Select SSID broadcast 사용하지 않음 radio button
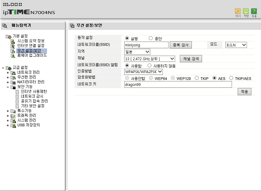Screen dimensions: 261x191 149,66
